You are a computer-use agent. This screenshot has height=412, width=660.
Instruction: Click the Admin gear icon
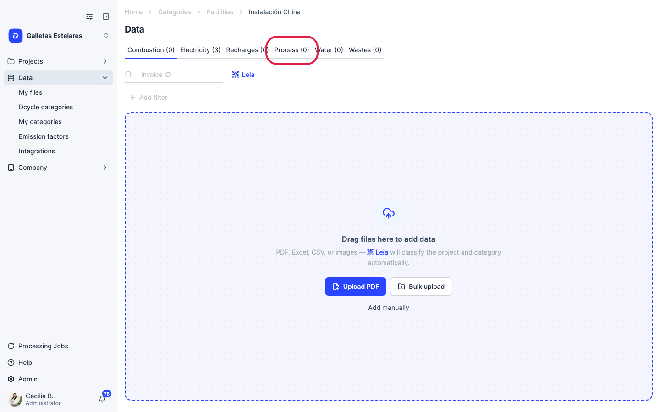pyautogui.click(x=11, y=379)
